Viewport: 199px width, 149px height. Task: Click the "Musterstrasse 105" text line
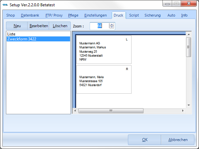[91, 81]
